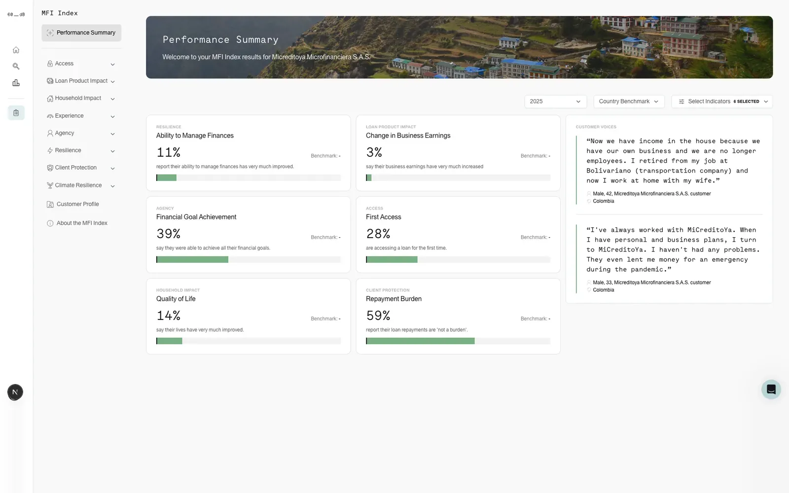Expand the Household Impact chevron
Image resolution: width=789 pixels, height=493 pixels.
[112, 99]
